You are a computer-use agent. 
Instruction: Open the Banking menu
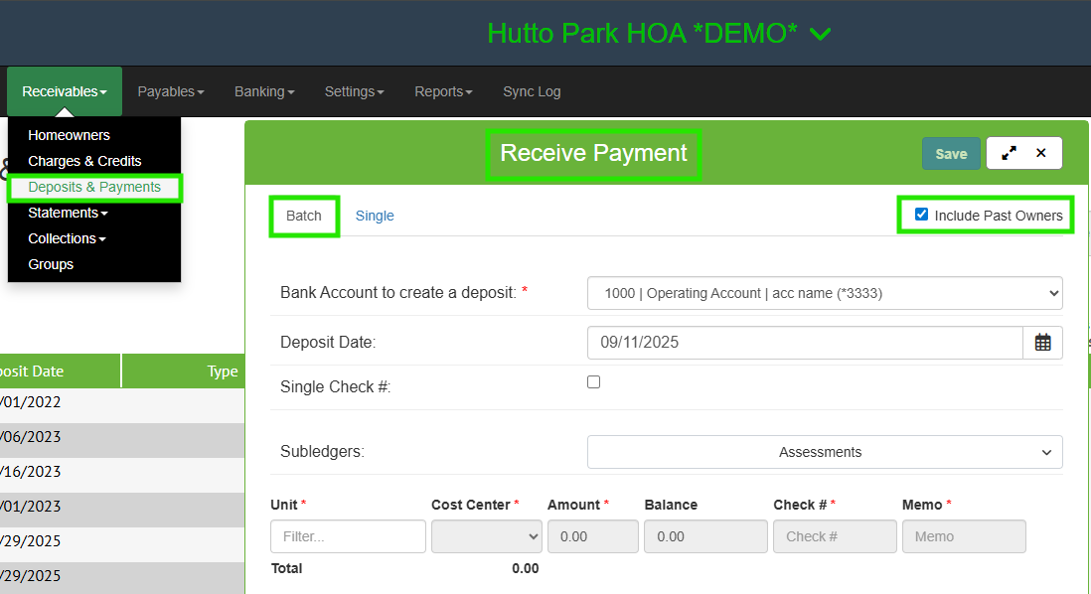pos(264,91)
